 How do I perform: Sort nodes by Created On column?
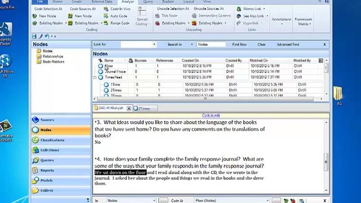pos(191,60)
